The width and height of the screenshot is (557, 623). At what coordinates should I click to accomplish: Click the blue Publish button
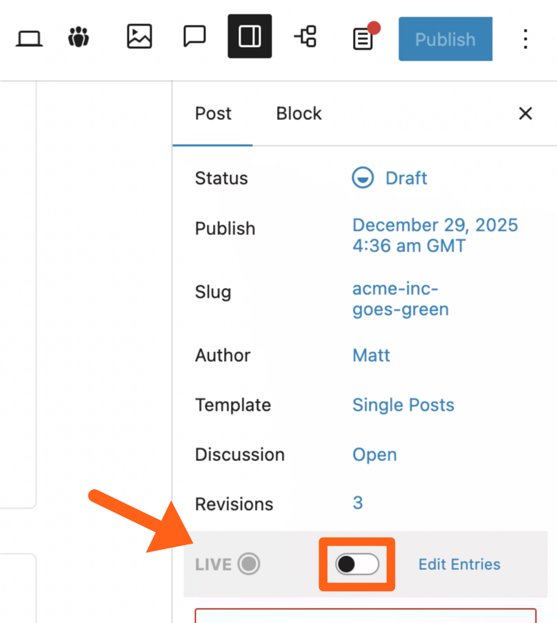(445, 39)
